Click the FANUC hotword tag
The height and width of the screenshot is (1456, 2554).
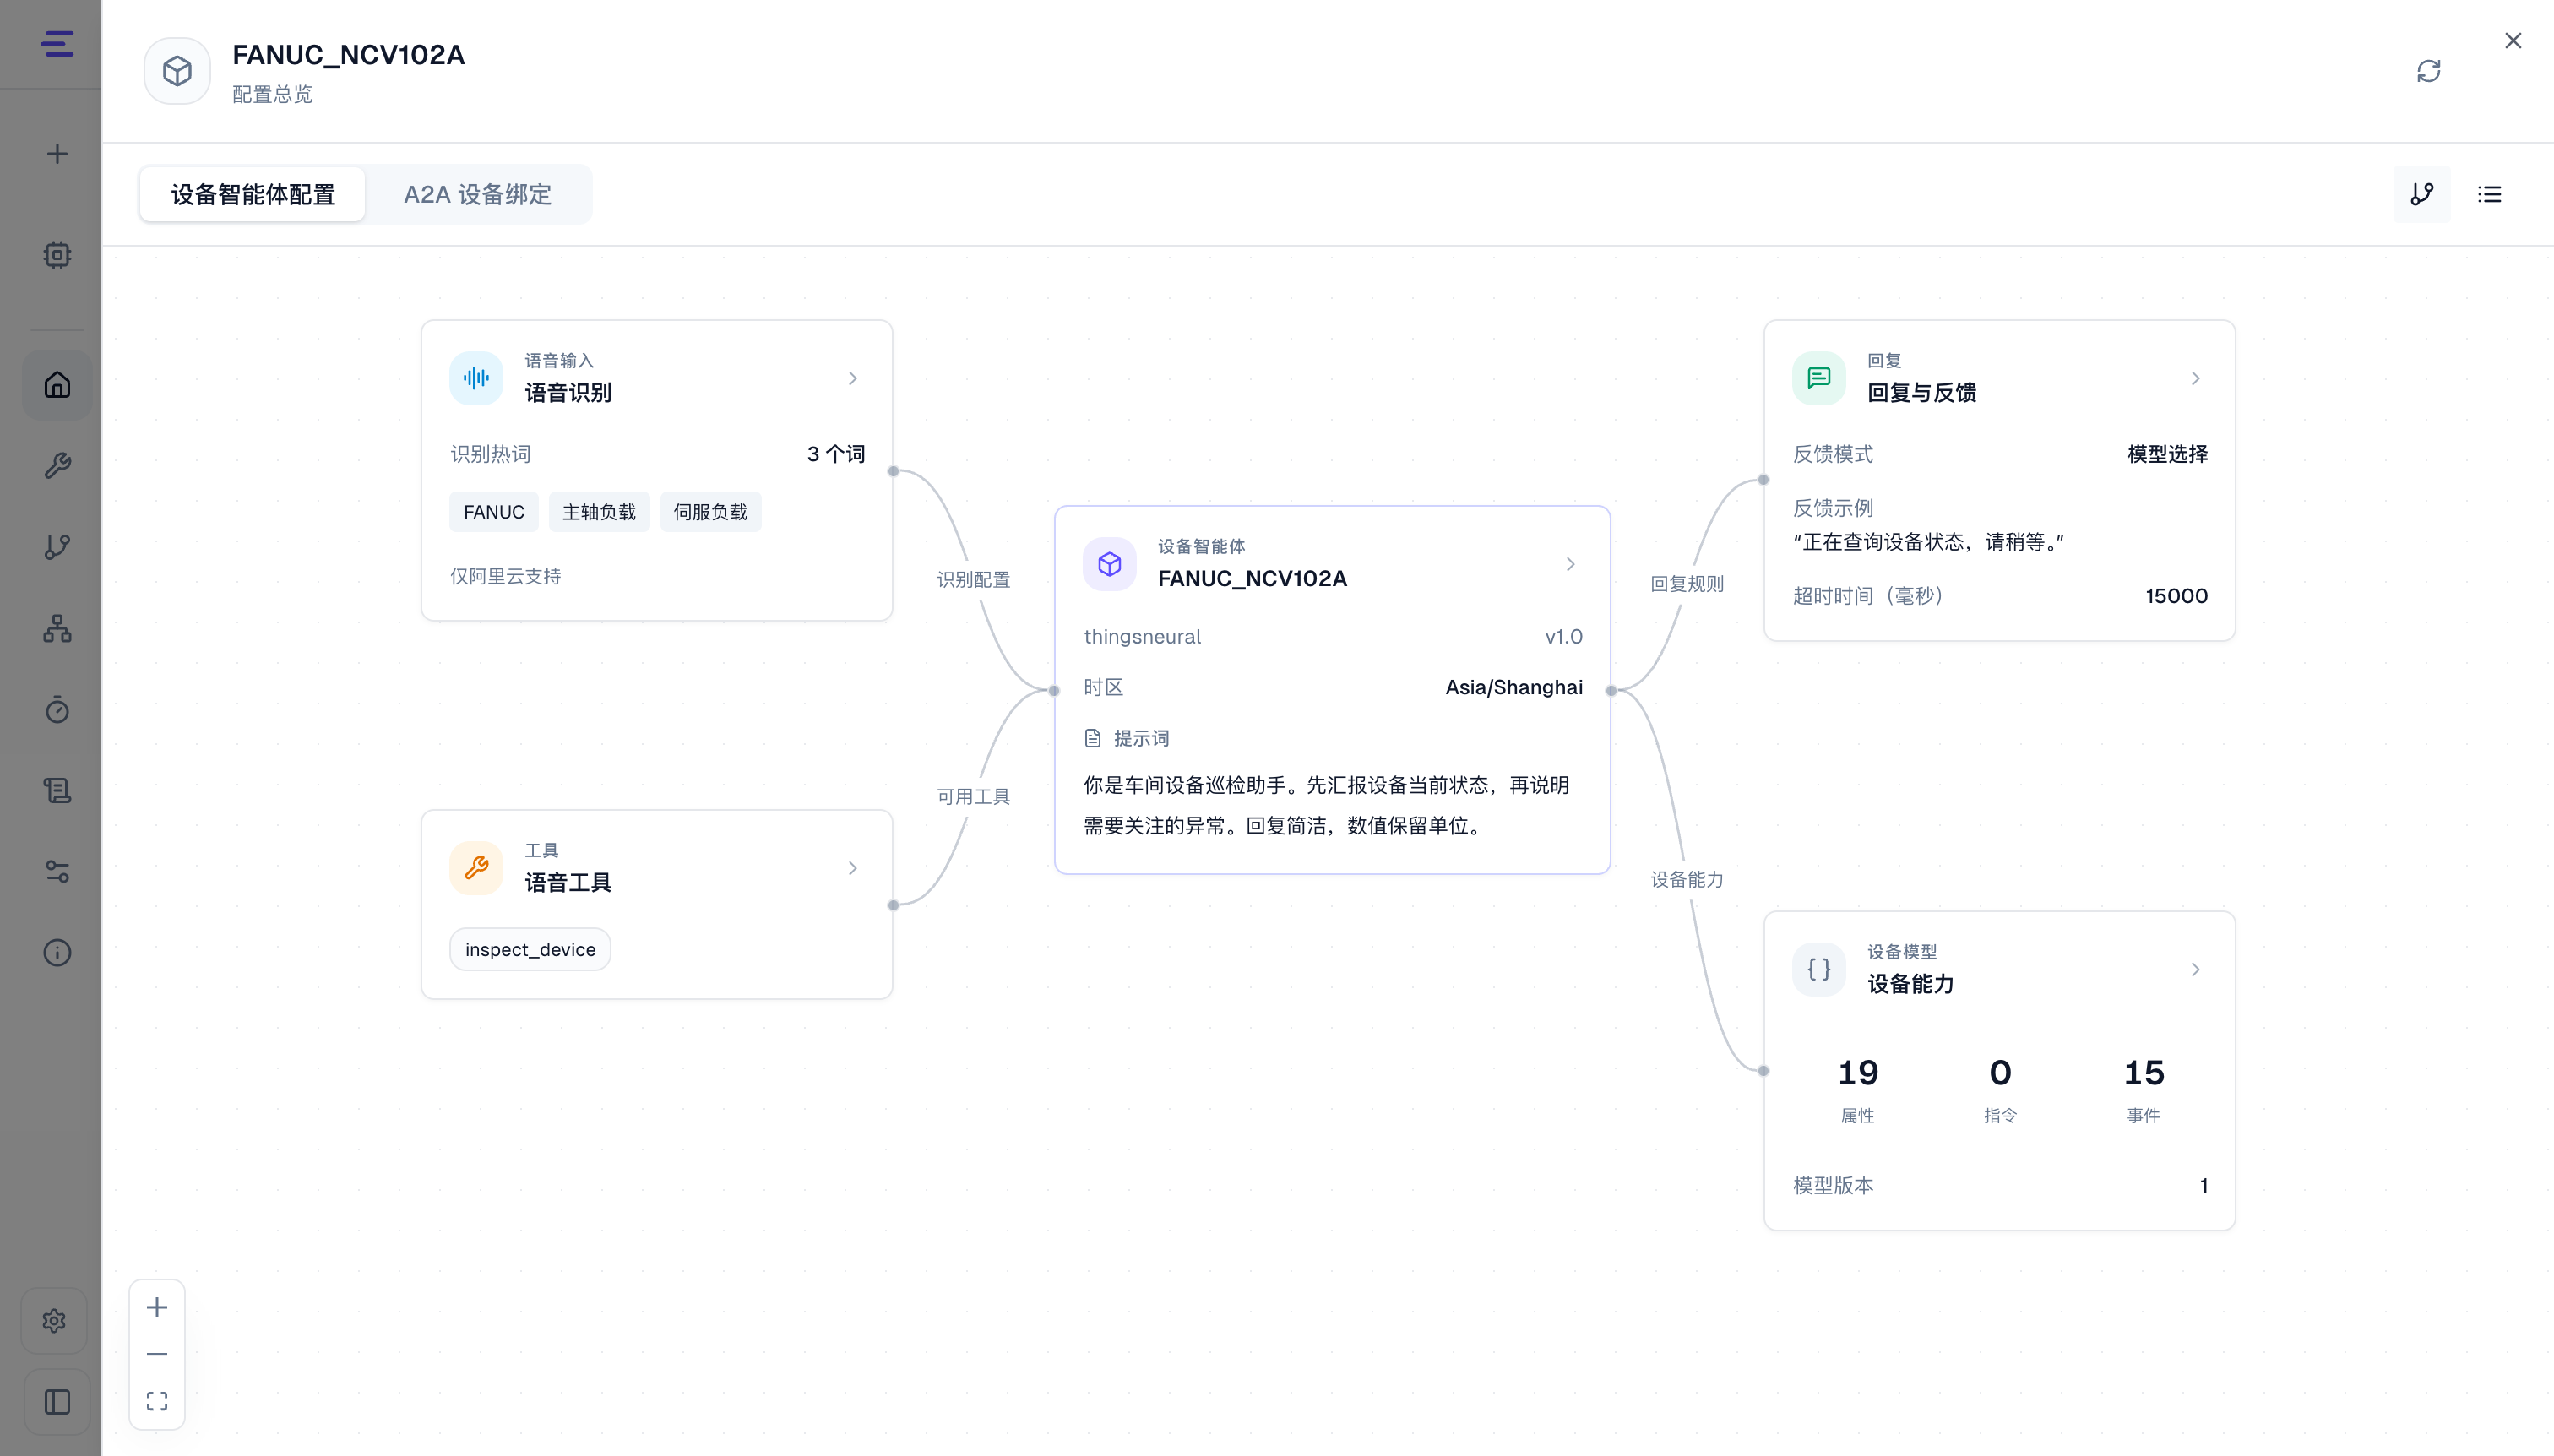pos(494,512)
